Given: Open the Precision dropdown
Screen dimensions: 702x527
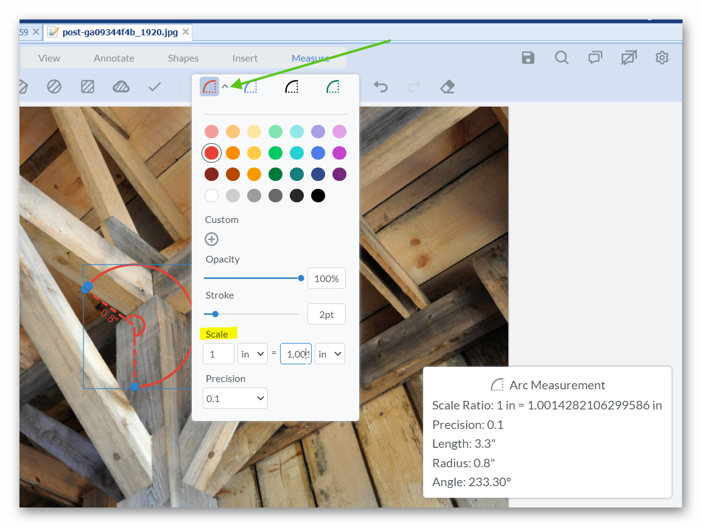Looking at the screenshot, I should 235,398.
